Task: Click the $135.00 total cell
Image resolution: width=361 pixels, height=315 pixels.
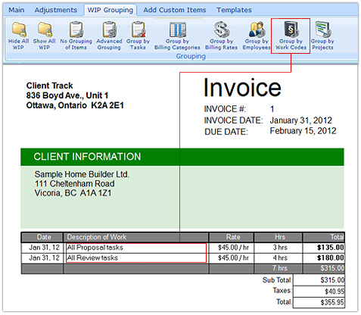Action: [324, 248]
